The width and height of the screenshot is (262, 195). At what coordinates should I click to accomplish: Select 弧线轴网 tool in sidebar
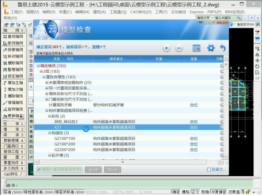[x=13, y=43]
